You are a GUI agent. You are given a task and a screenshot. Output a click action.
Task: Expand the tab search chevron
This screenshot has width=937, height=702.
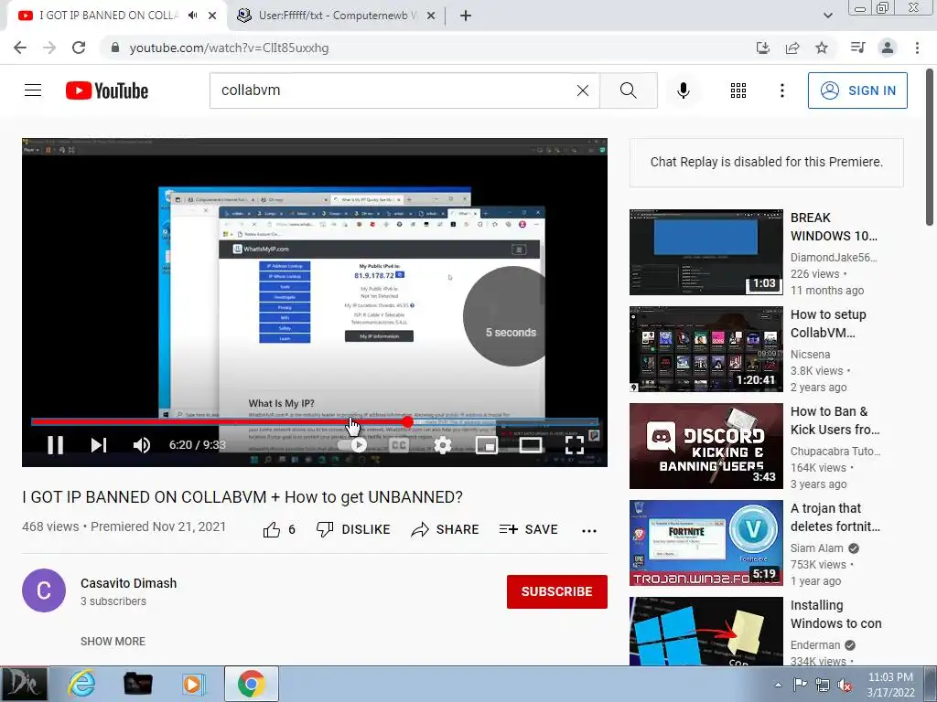827,16
